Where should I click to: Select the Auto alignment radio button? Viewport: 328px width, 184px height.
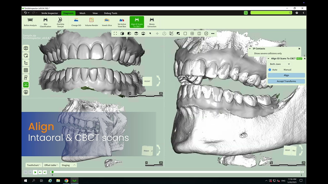click(x=270, y=70)
